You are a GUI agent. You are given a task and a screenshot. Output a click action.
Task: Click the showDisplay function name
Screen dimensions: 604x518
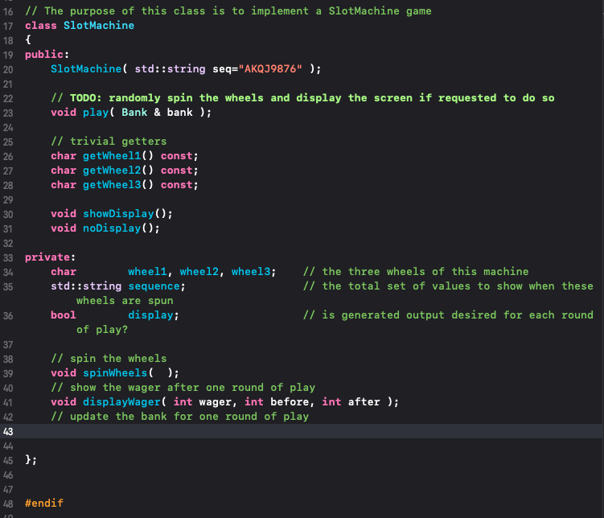coord(119,214)
